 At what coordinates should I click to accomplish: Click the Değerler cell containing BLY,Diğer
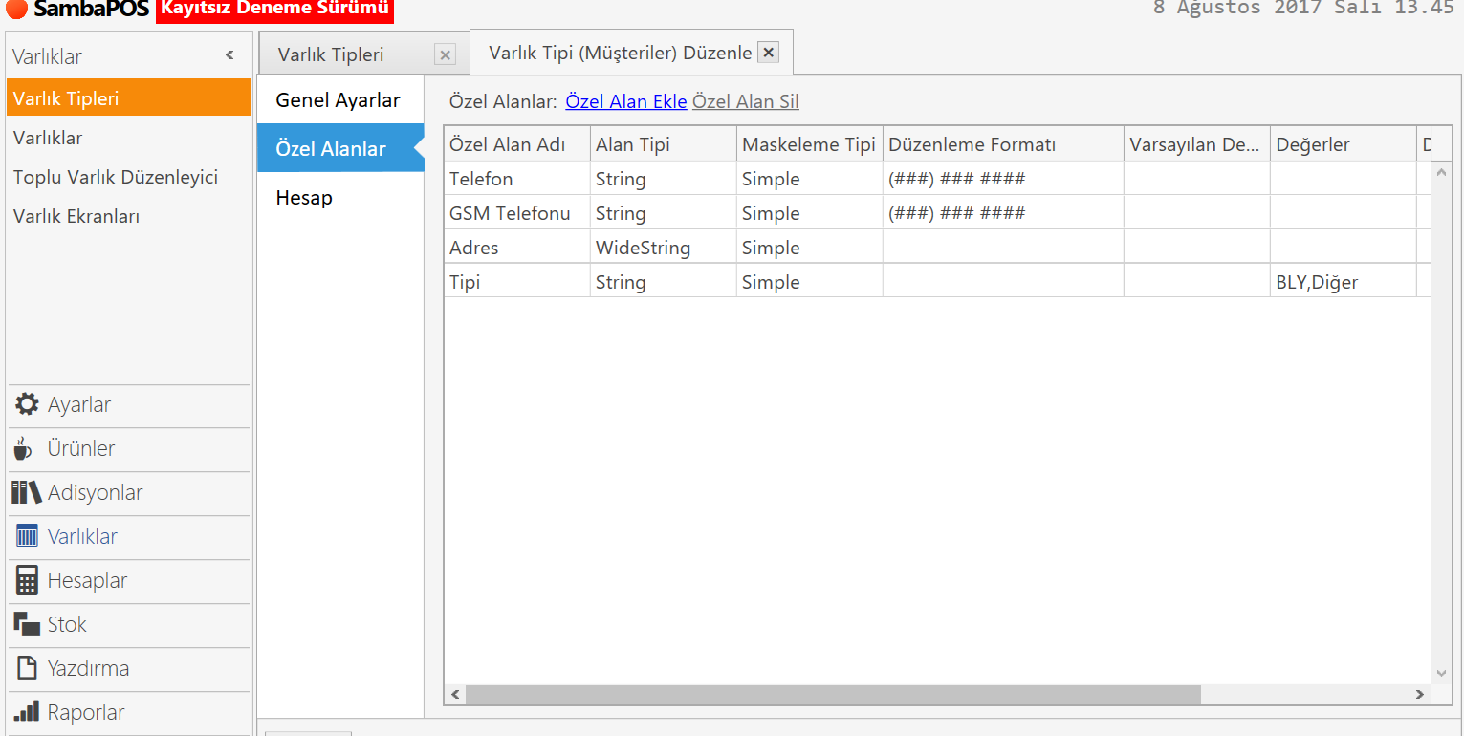pos(1341,282)
